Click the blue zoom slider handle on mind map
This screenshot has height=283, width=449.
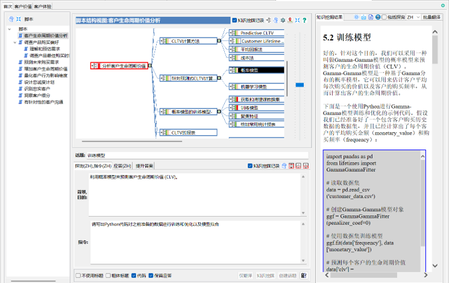click(299, 85)
